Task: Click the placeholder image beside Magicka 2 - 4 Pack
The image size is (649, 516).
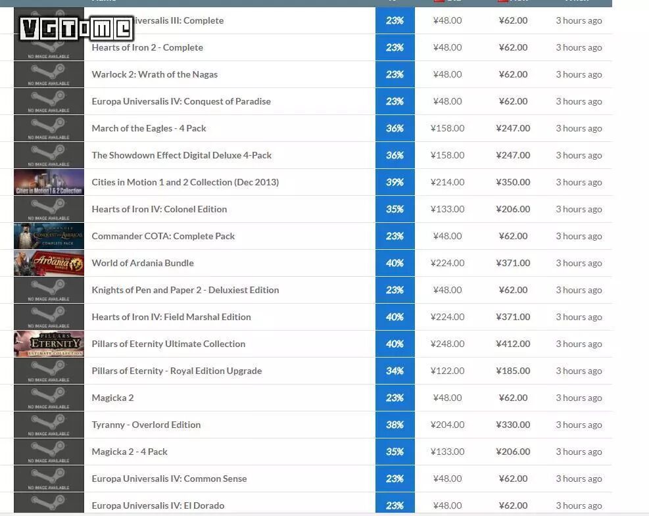Action: point(49,452)
